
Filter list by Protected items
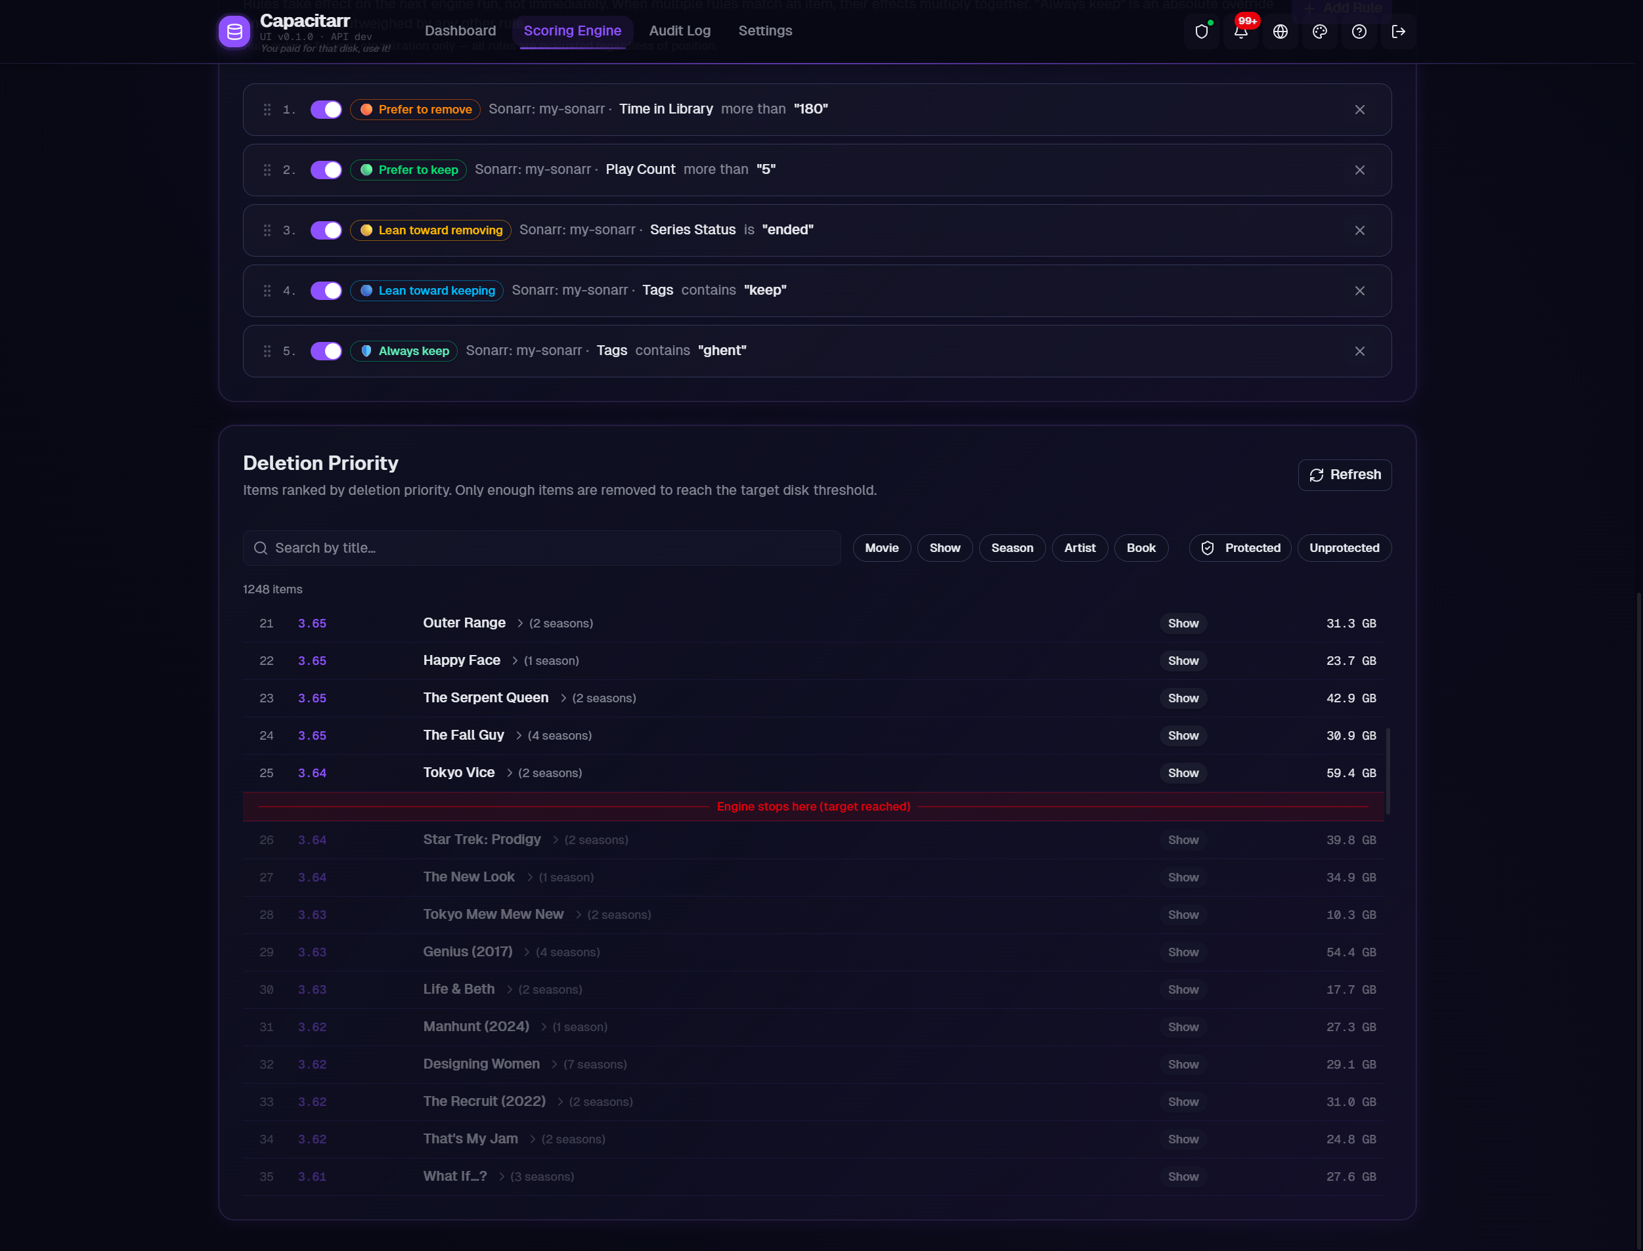pyautogui.click(x=1240, y=549)
